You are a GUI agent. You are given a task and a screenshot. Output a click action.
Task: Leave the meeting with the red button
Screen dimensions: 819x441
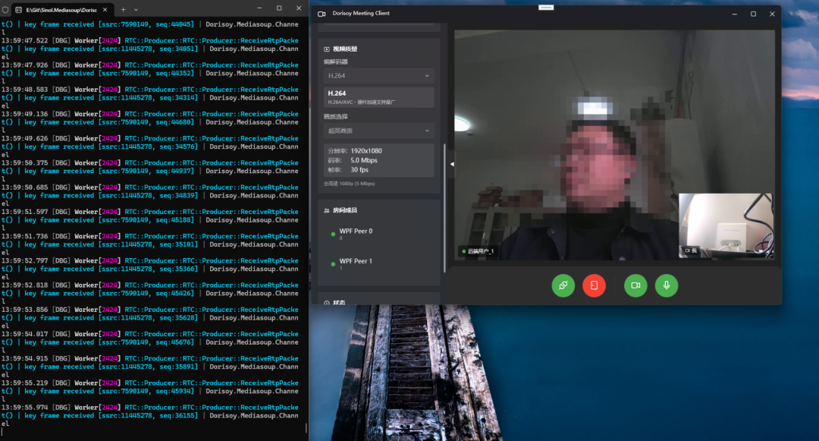(x=594, y=285)
